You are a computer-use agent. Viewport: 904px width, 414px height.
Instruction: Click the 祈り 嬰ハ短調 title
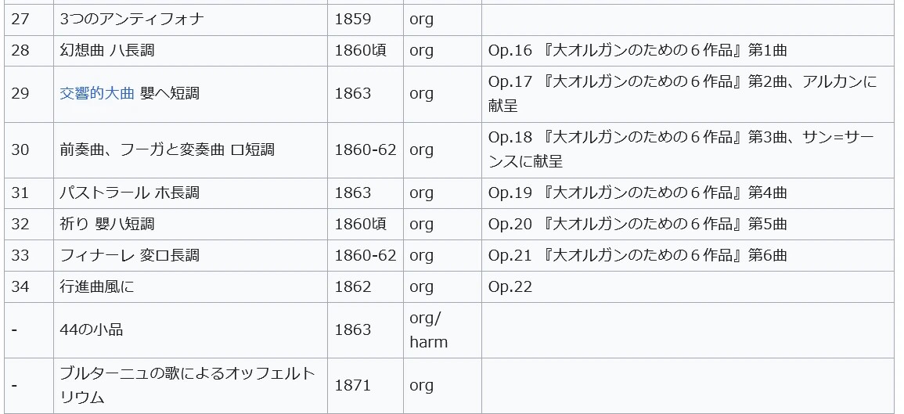tap(107, 224)
